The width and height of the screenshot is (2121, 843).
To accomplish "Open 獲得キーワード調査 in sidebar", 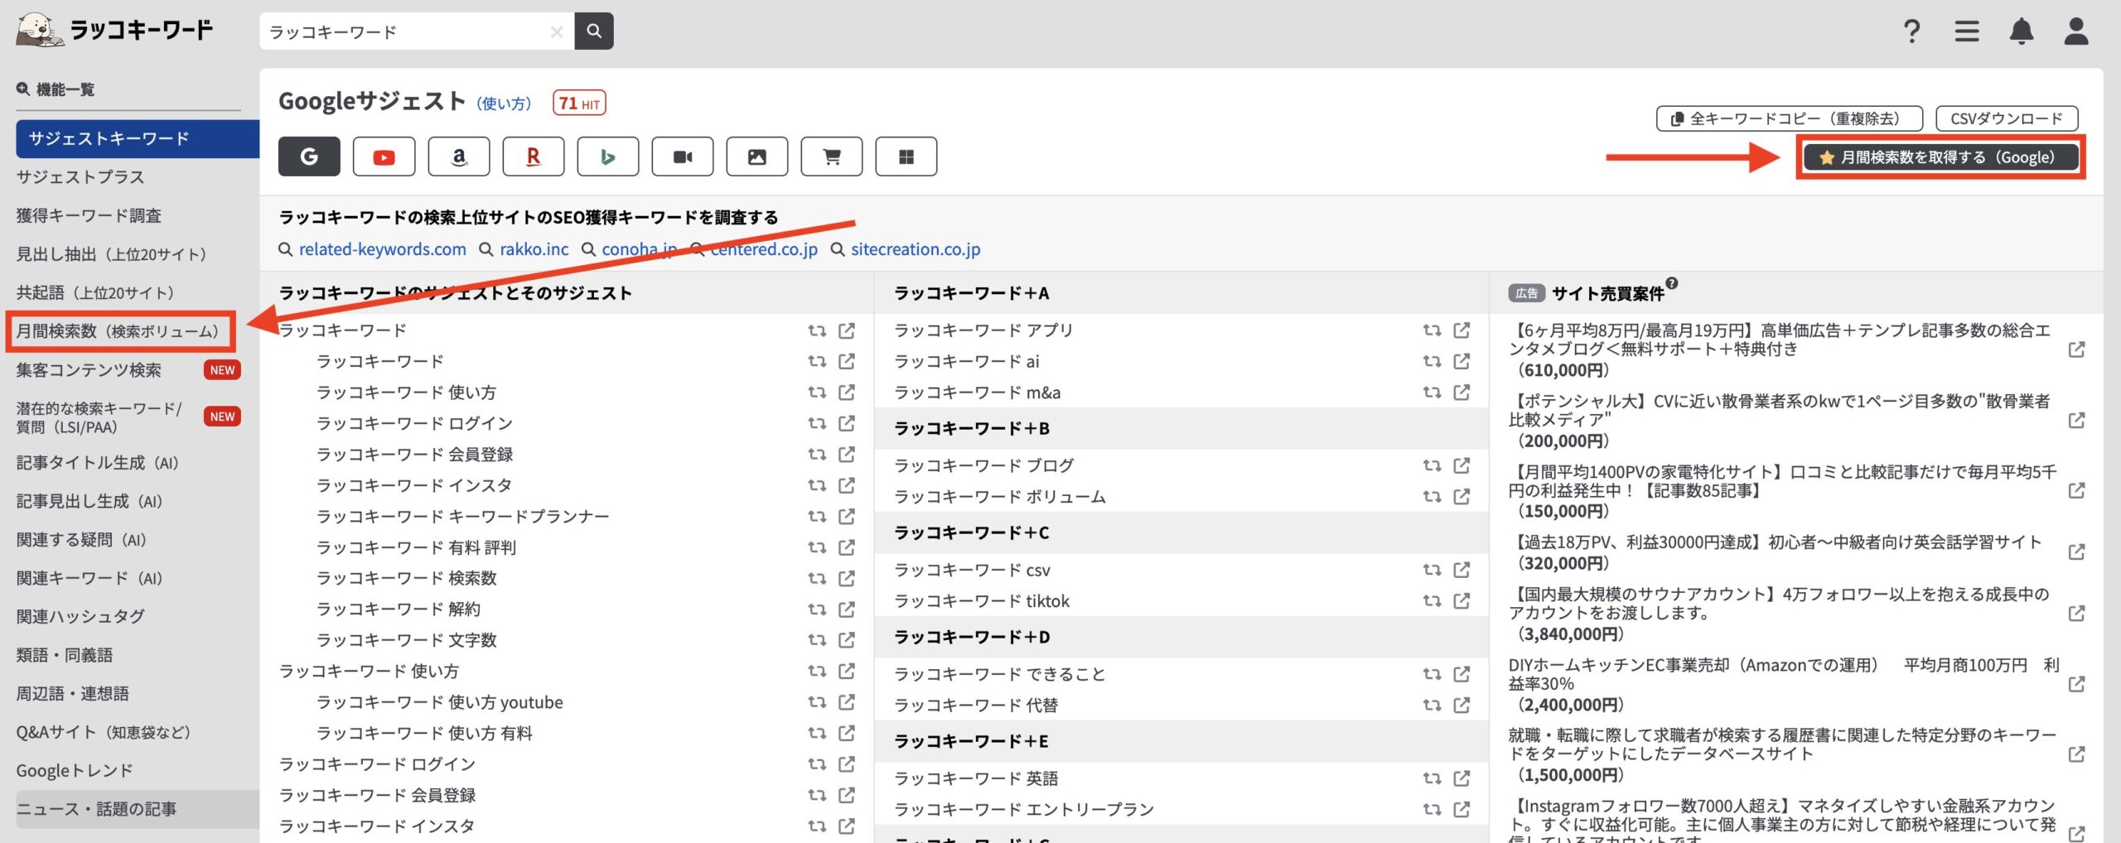I will pyautogui.click(x=89, y=215).
